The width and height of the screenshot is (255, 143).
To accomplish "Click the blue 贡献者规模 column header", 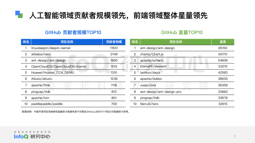I will coord(114,42).
